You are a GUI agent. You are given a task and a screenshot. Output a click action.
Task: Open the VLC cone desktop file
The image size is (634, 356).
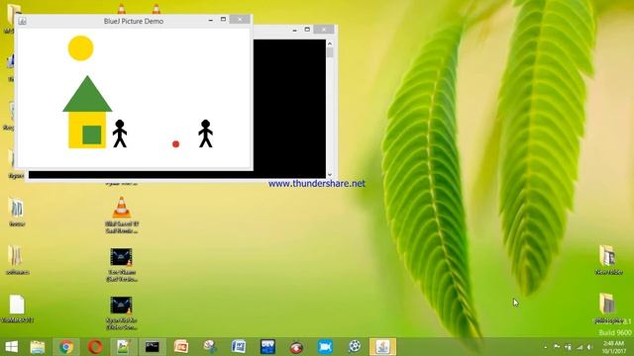122,215
